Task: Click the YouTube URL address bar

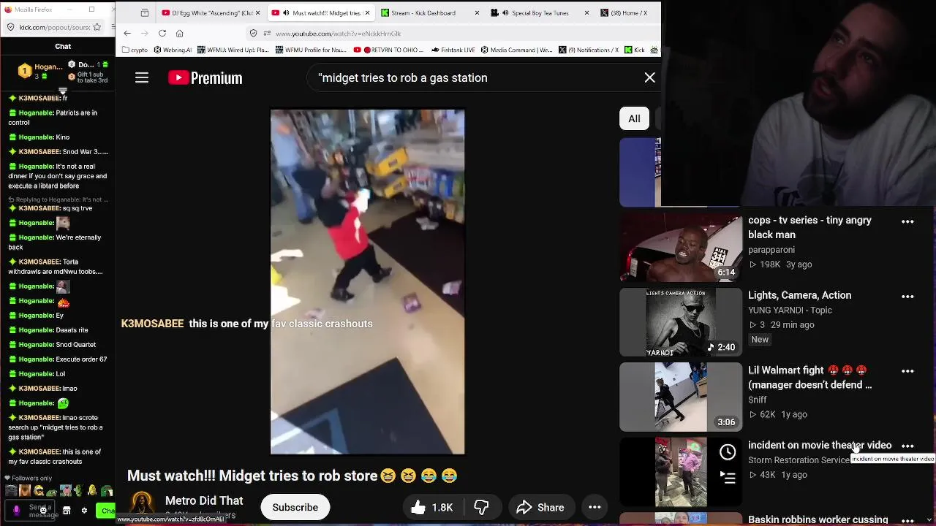Action: (453, 33)
